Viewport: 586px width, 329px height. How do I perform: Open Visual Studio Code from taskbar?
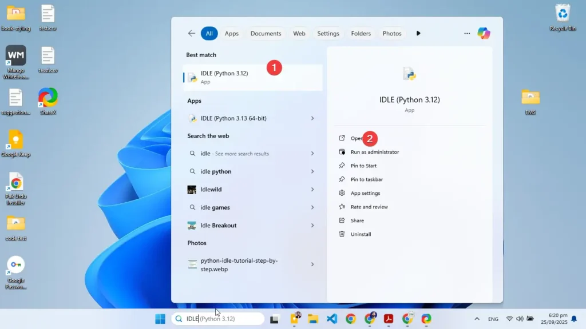point(332,319)
